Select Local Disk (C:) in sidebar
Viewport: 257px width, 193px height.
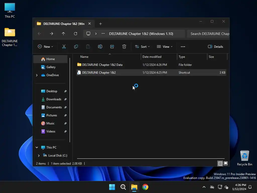58,155
